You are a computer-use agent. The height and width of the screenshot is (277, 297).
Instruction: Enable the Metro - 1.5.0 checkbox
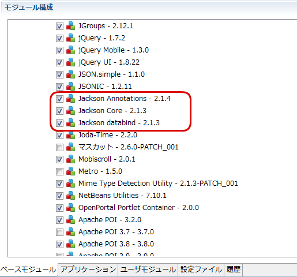(59, 172)
